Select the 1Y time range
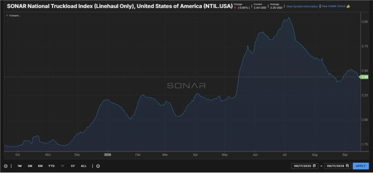The width and height of the screenshot is (373, 173). click(62, 166)
